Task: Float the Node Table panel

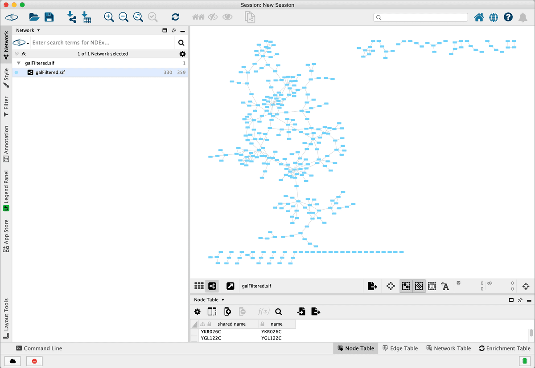Action: click(511, 300)
